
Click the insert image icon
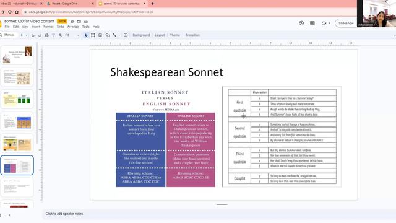[100, 35]
